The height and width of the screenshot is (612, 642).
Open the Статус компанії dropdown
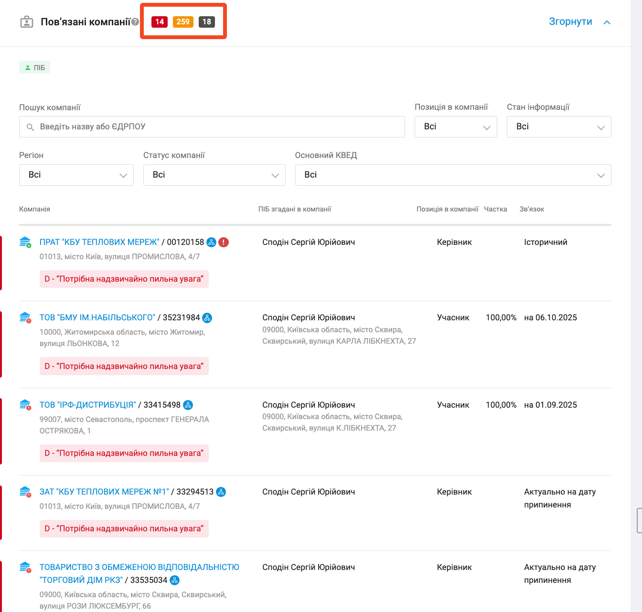[x=214, y=175]
